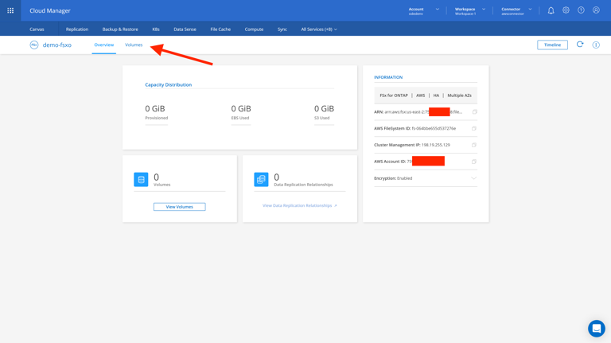Click the Multiple AZs label

point(459,95)
